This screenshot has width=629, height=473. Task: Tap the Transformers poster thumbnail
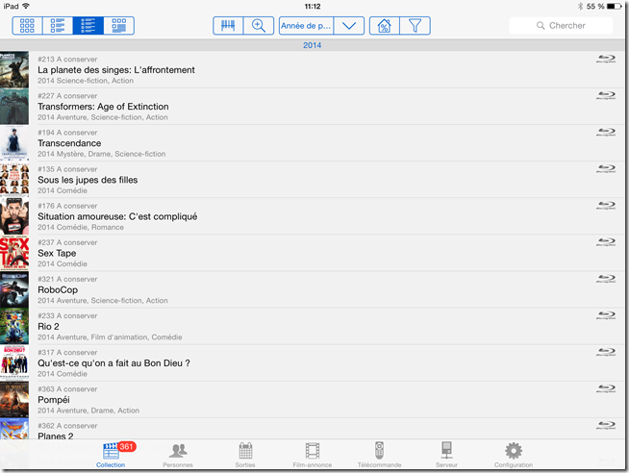point(14,106)
